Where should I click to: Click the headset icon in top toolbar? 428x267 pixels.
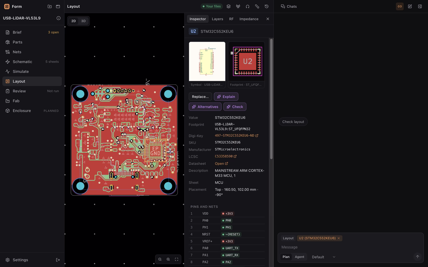coord(247,6)
